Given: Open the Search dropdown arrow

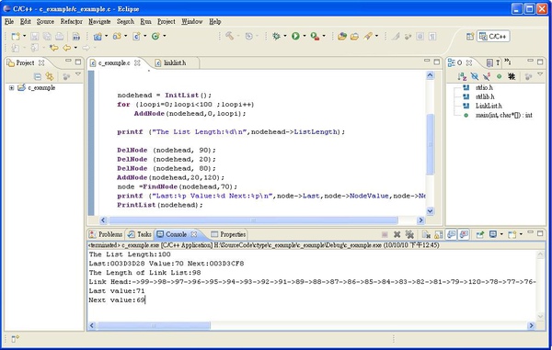Looking at the screenshot, I should (376, 36).
